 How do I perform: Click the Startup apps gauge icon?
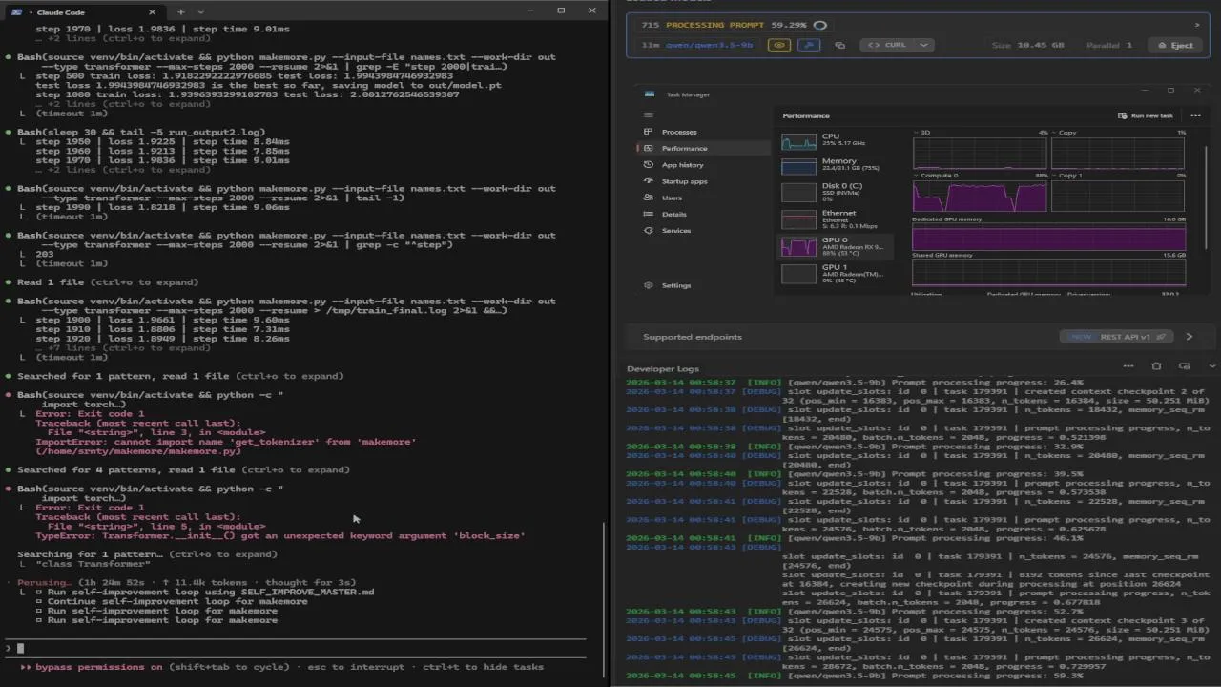pyautogui.click(x=649, y=181)
